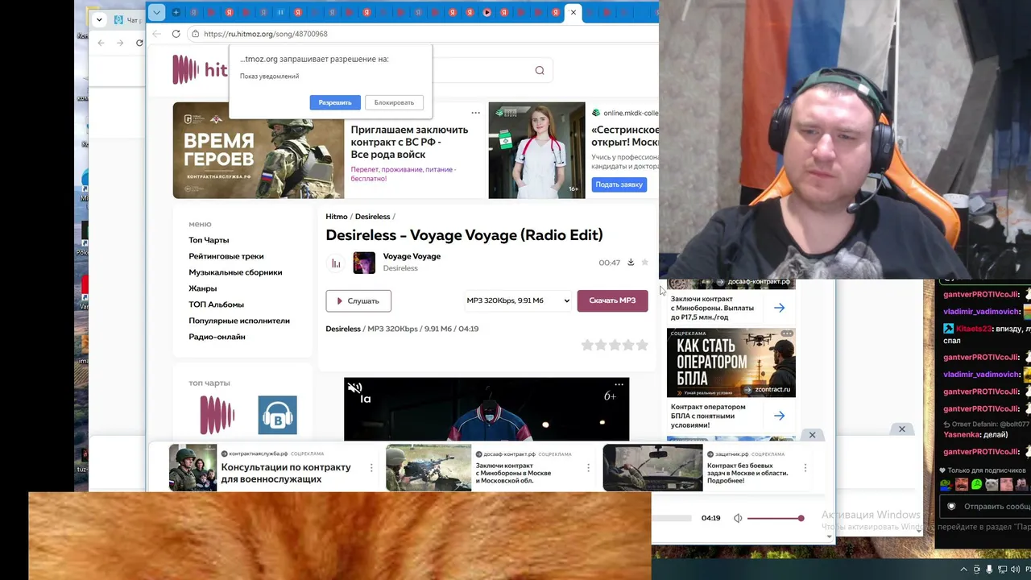
Task: Select the green circle emote in chat
Action: tap(976, 485)
